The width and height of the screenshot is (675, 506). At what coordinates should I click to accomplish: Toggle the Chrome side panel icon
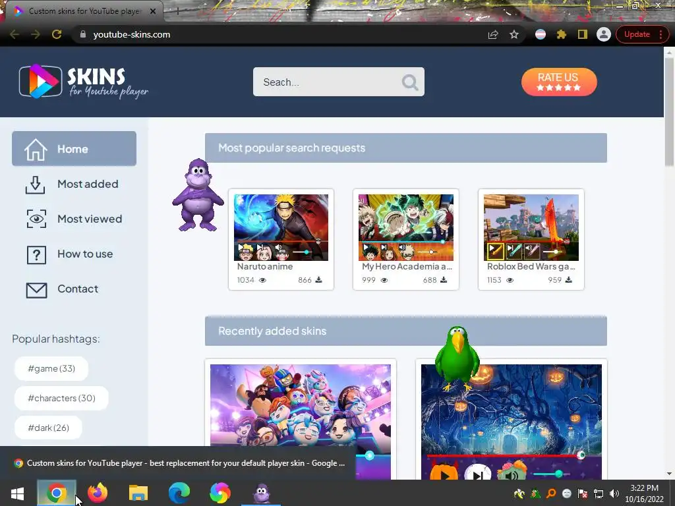[583, 34]
